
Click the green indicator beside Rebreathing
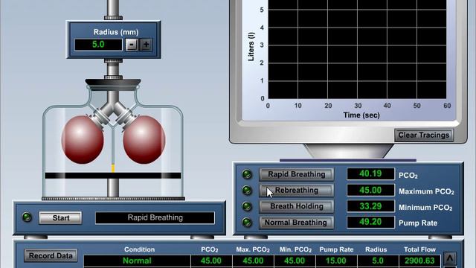[x=247, y=191]
